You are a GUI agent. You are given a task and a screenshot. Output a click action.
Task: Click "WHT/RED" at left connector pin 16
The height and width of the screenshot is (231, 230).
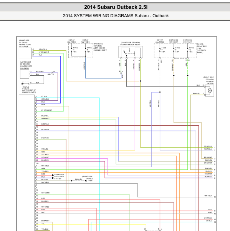click(45, 207)
